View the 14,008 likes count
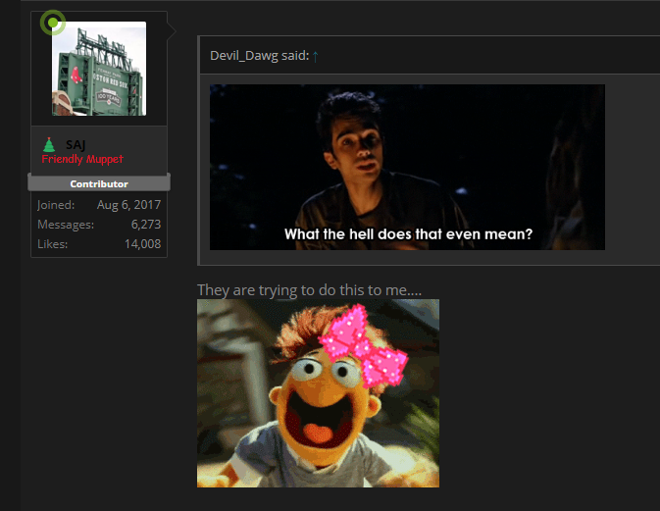Viewport: 660px width, 511px height. tap(143, 244)
